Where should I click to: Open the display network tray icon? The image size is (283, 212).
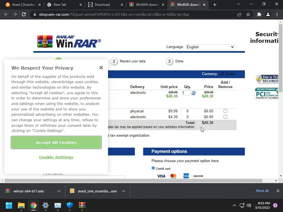[x=242, y=205]
